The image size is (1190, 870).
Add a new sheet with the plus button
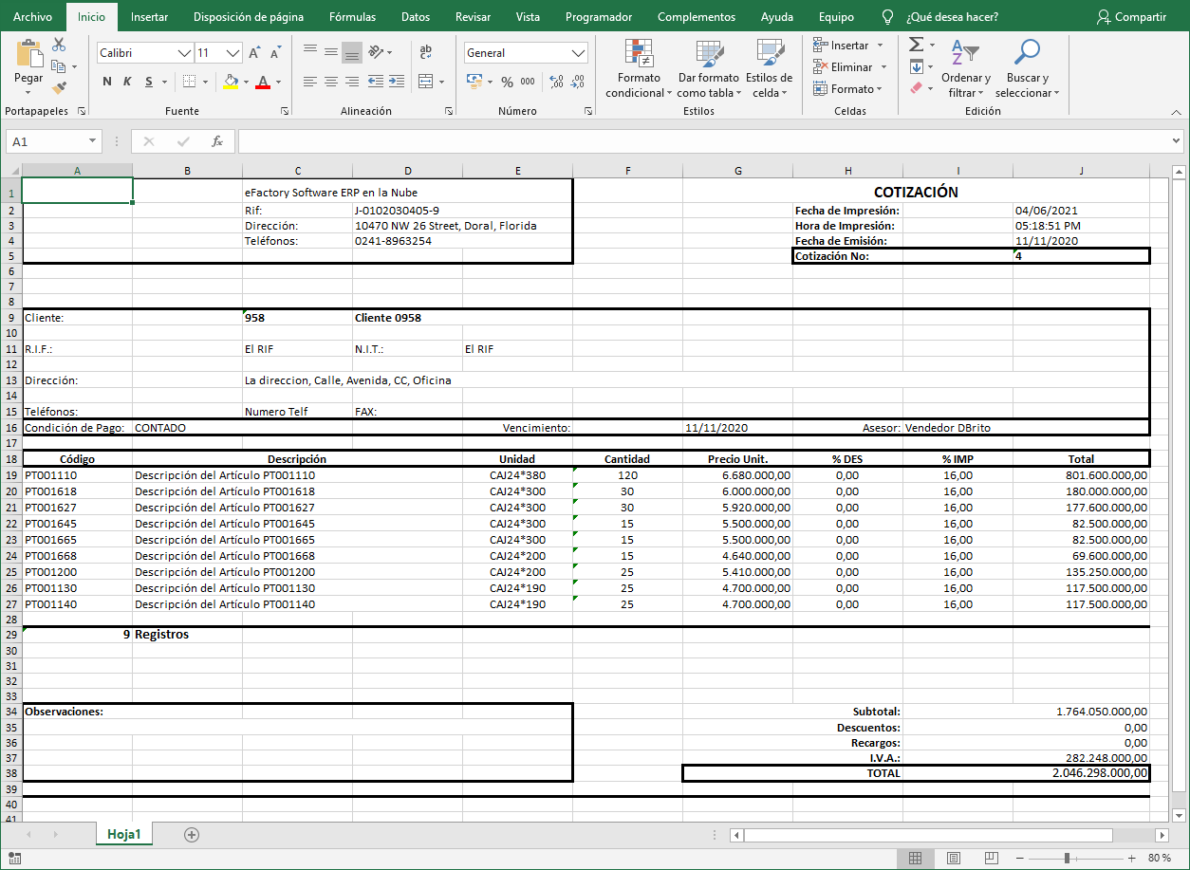click(x=191, y=834)
